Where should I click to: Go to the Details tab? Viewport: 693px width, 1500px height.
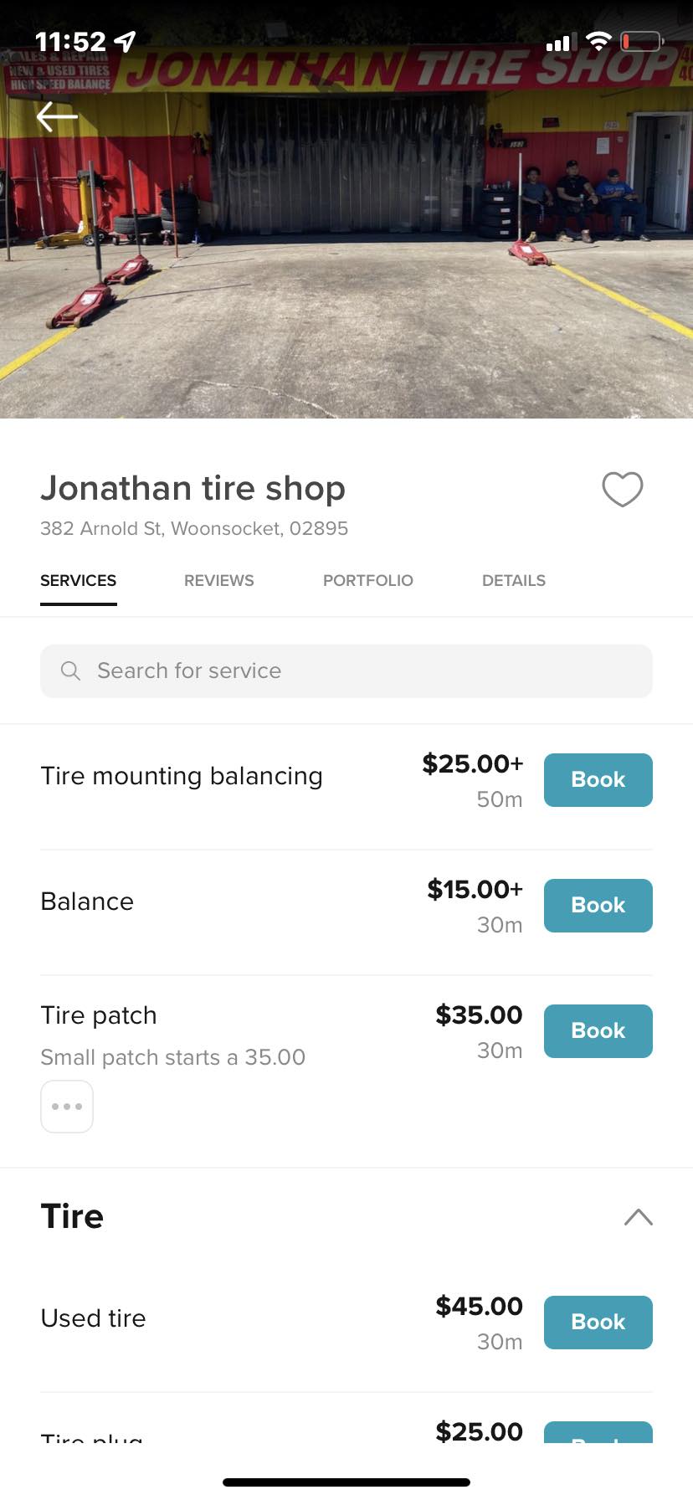[x=513, y=581]
